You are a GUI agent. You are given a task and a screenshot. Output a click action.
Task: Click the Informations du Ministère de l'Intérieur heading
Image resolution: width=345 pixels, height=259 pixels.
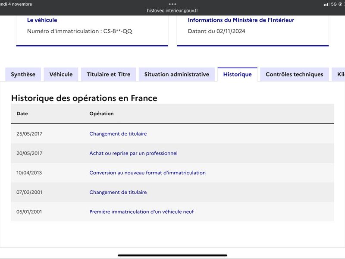click(241, 20)
